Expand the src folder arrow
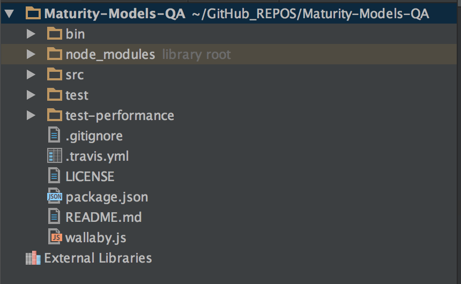Image resolution: width=461 pixels, height=284 pixels. pyautogui.click(x=31, y=74)
